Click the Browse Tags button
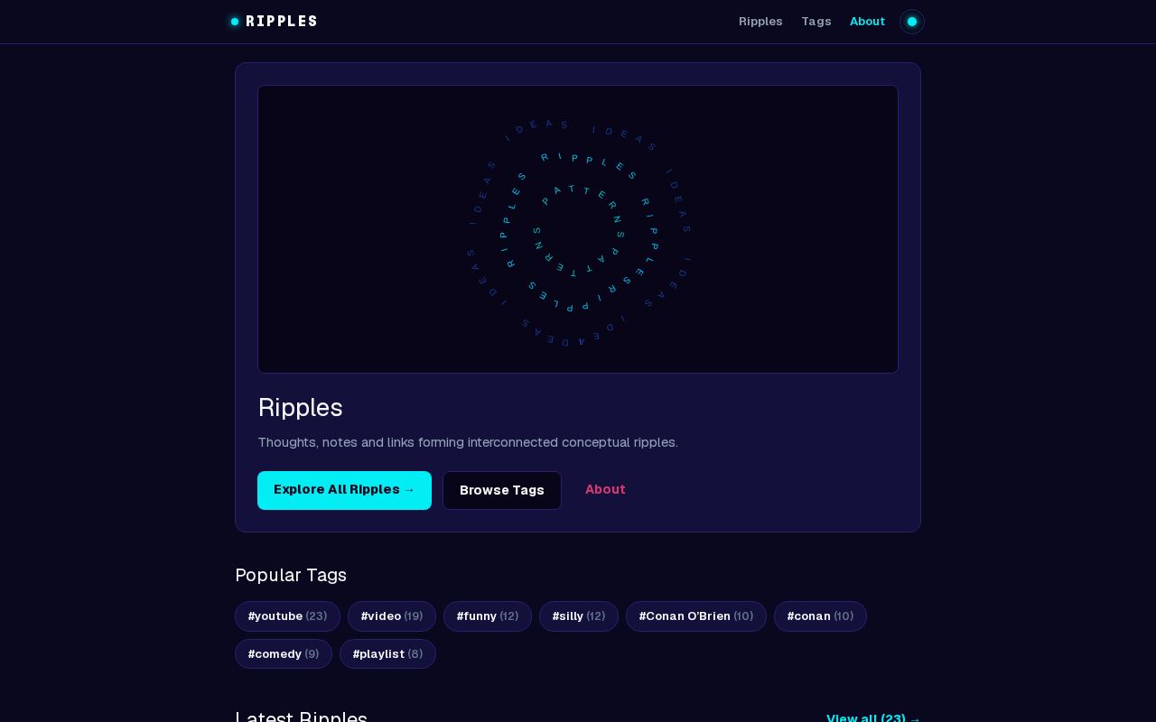1156x722 pixels. point(502,490)
